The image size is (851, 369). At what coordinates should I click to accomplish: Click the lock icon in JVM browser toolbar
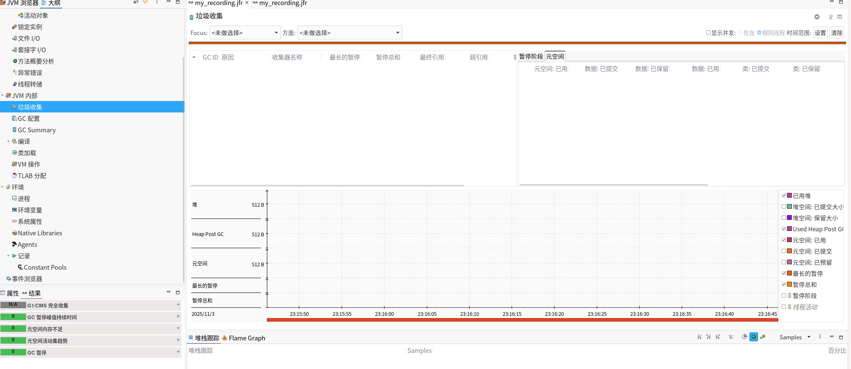[x=135, y=2]
